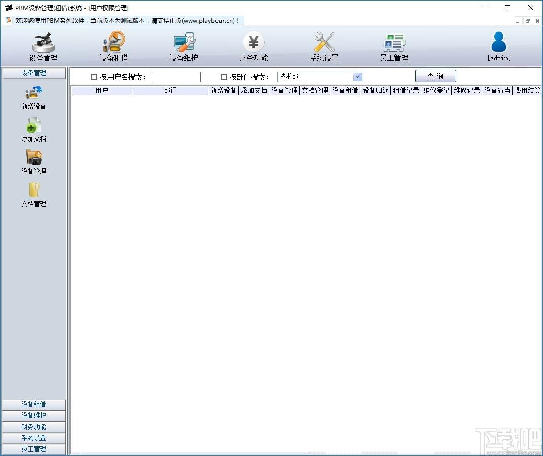Enable 按部门搜索 checkbox
The width and height of the screenshot is (543, 456).
coord(224,77)
